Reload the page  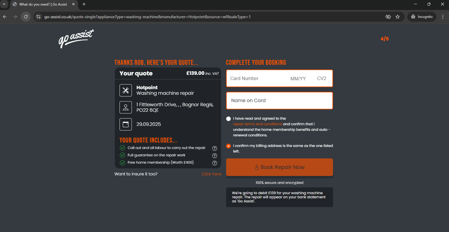coord(26,17)
